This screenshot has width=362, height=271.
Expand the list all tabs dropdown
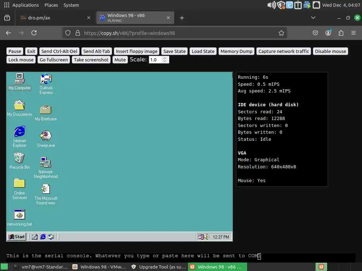(313, 18)
